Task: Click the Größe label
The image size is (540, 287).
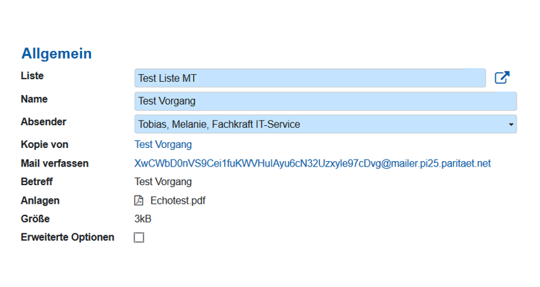Action: click(x=35, y=219)
